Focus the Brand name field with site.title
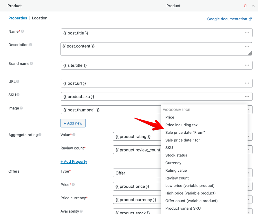Viewport: 258px width, 214px height. coord(156,65)
